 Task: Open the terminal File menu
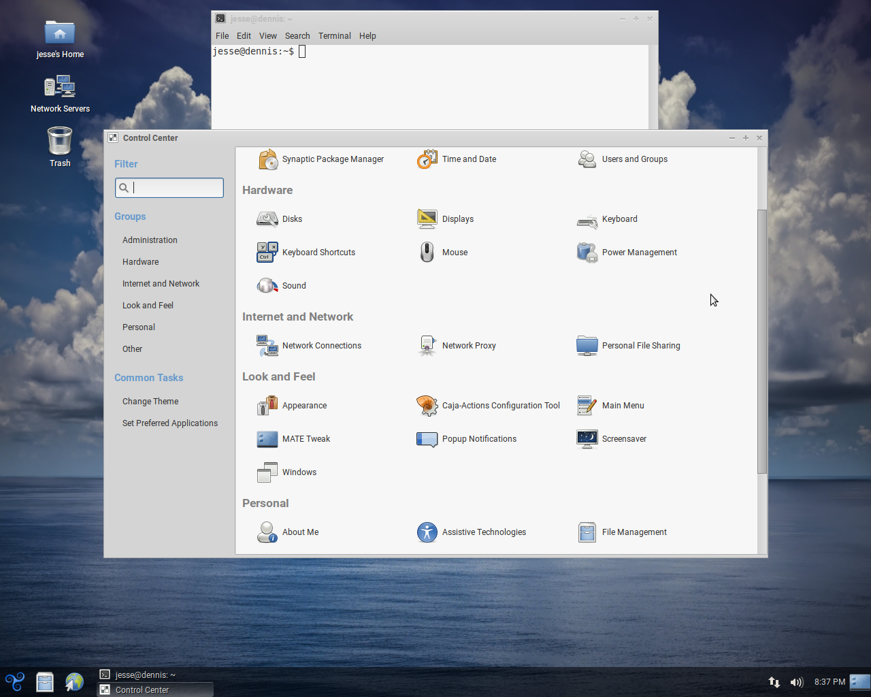(223, 36)
